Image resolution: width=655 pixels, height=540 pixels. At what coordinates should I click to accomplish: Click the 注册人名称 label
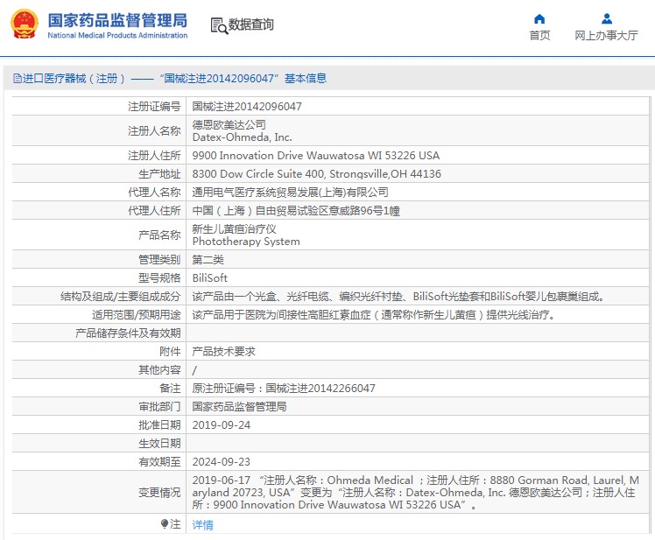(154, 130)
